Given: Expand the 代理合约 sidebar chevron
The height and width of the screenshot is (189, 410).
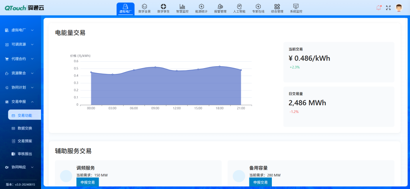Looking at the screenshot, I should point(32,59).
